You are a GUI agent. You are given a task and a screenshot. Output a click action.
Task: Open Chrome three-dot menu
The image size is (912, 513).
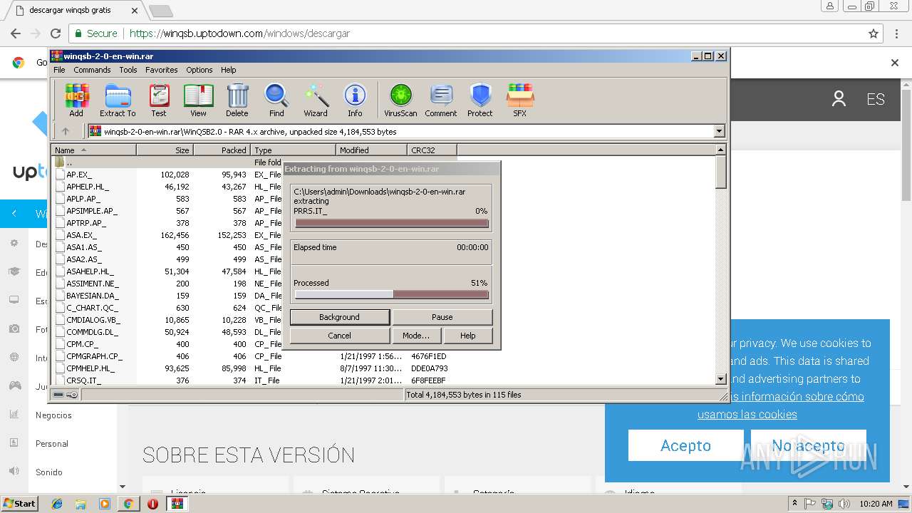[896, 33]
